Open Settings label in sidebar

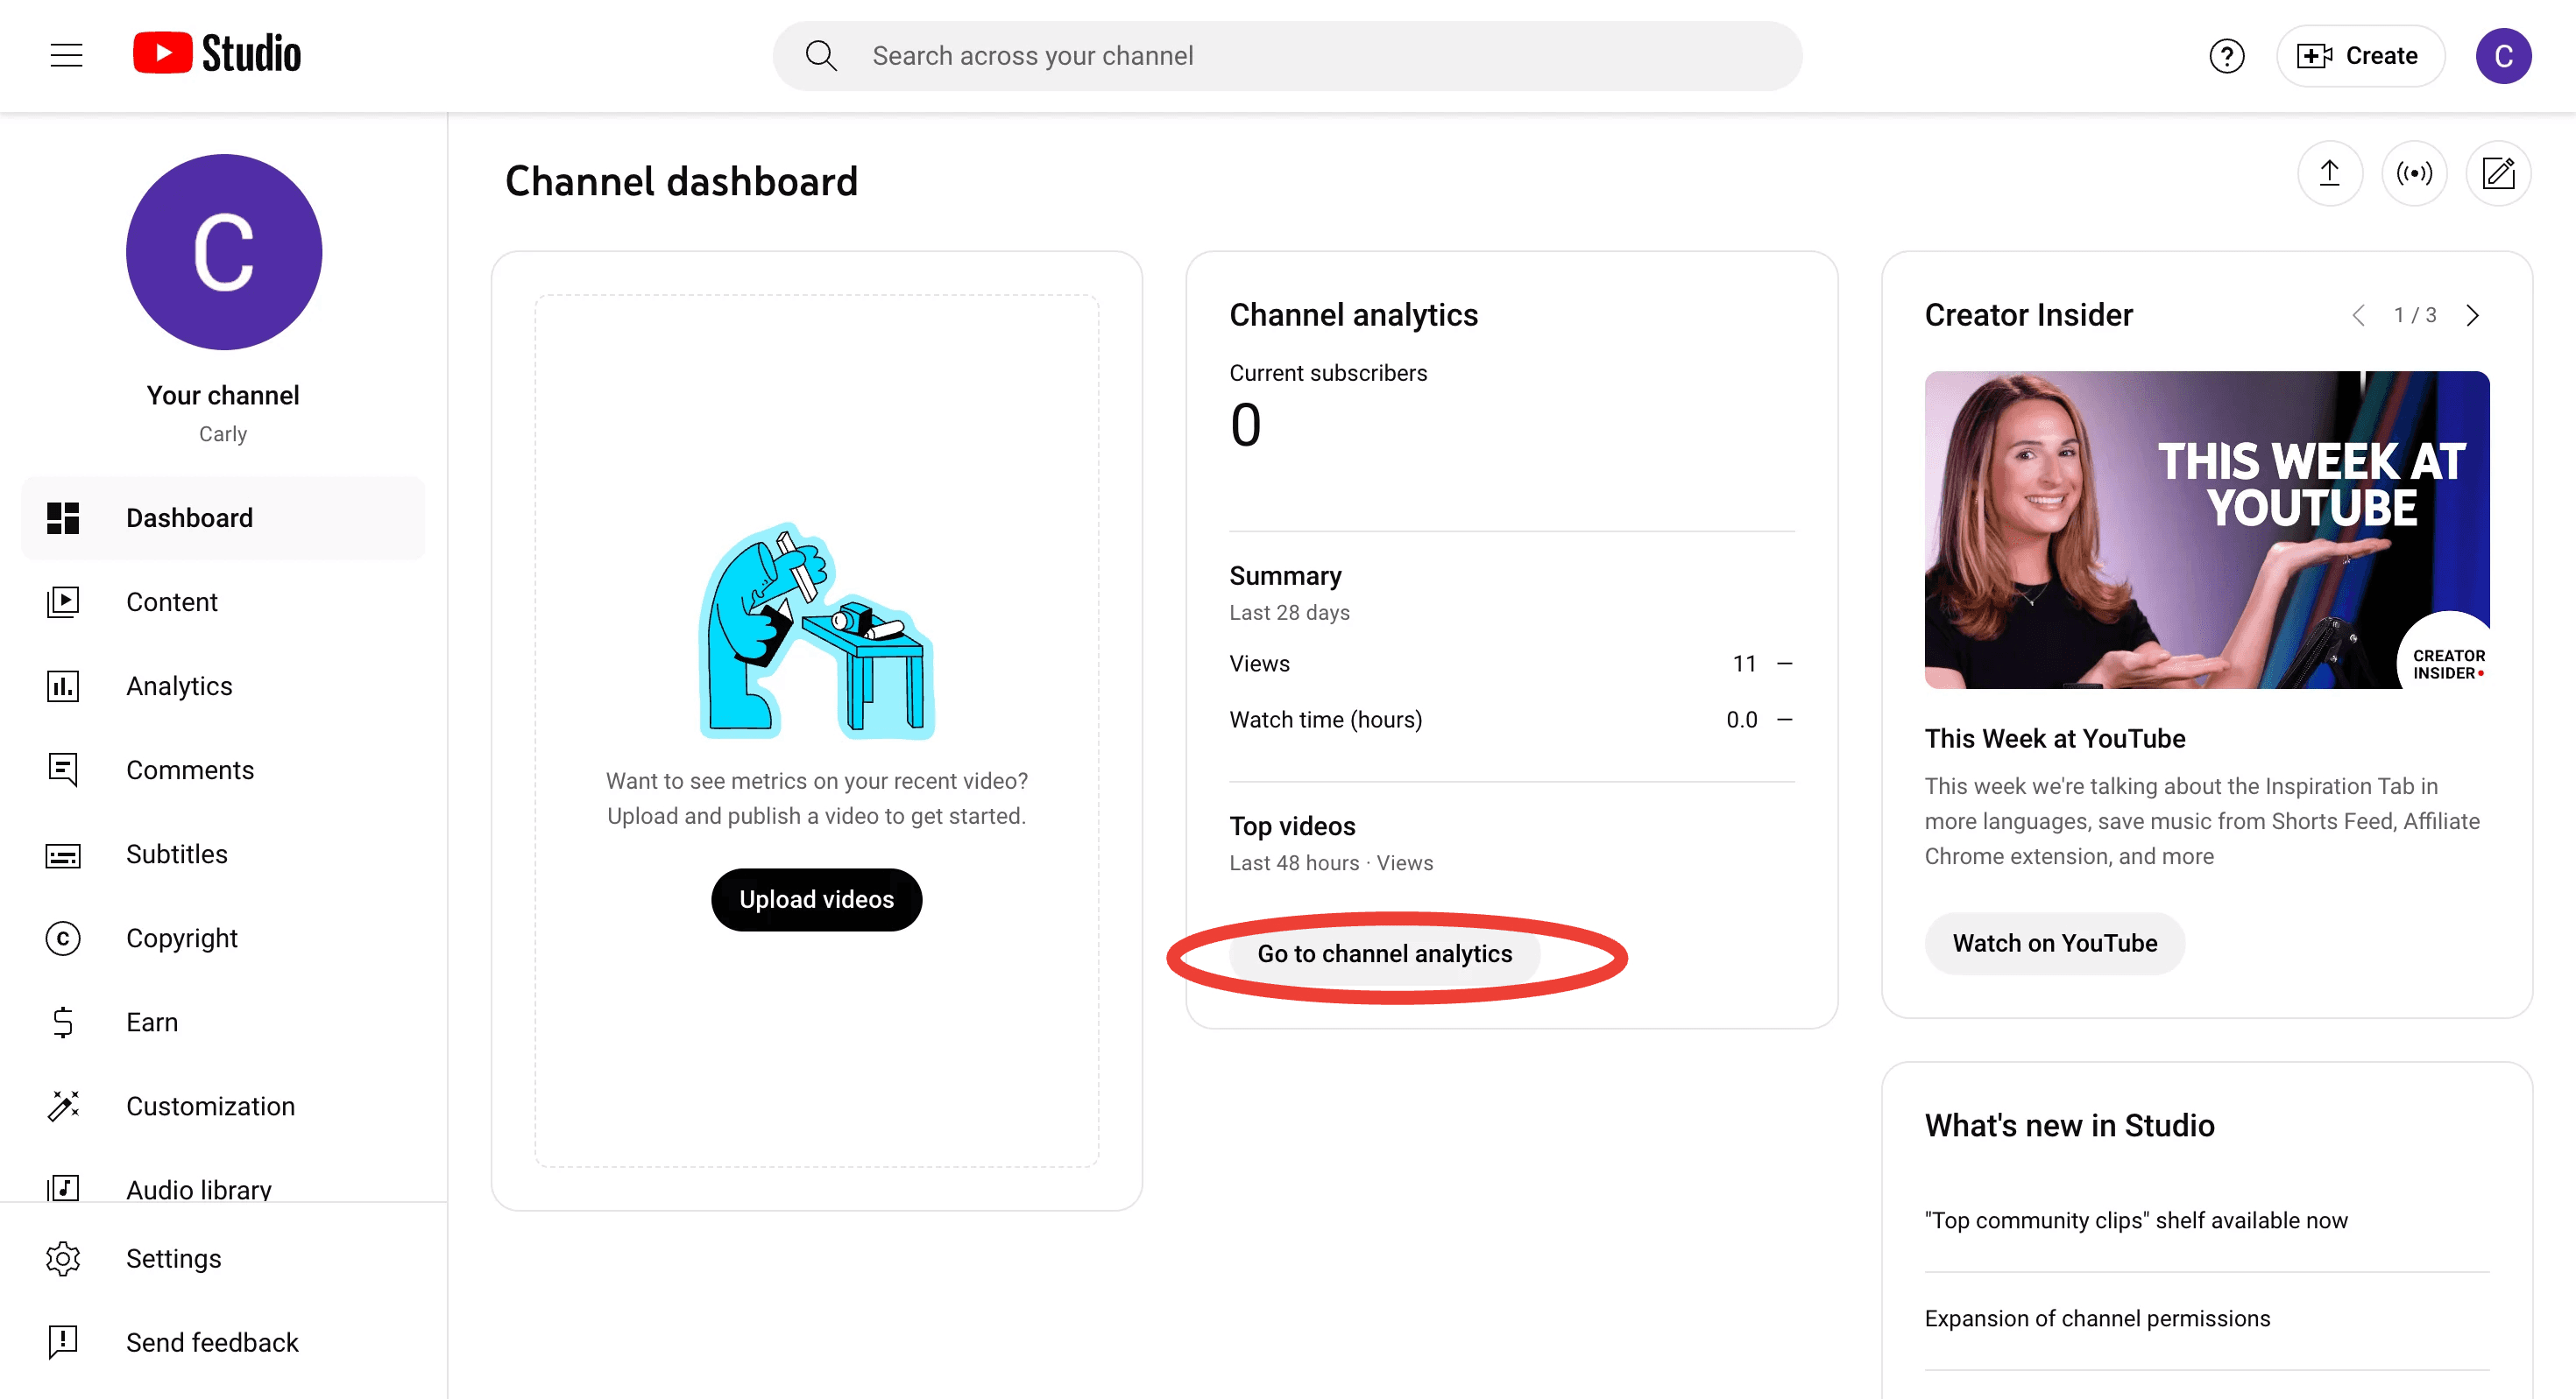click(x=173, y=1258)
